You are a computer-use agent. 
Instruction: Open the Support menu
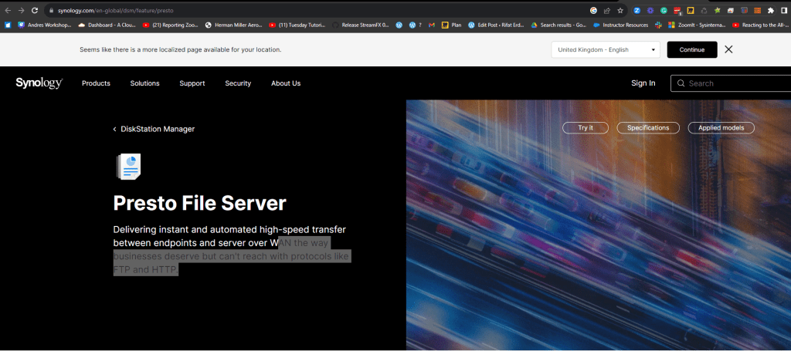(192, 83)
